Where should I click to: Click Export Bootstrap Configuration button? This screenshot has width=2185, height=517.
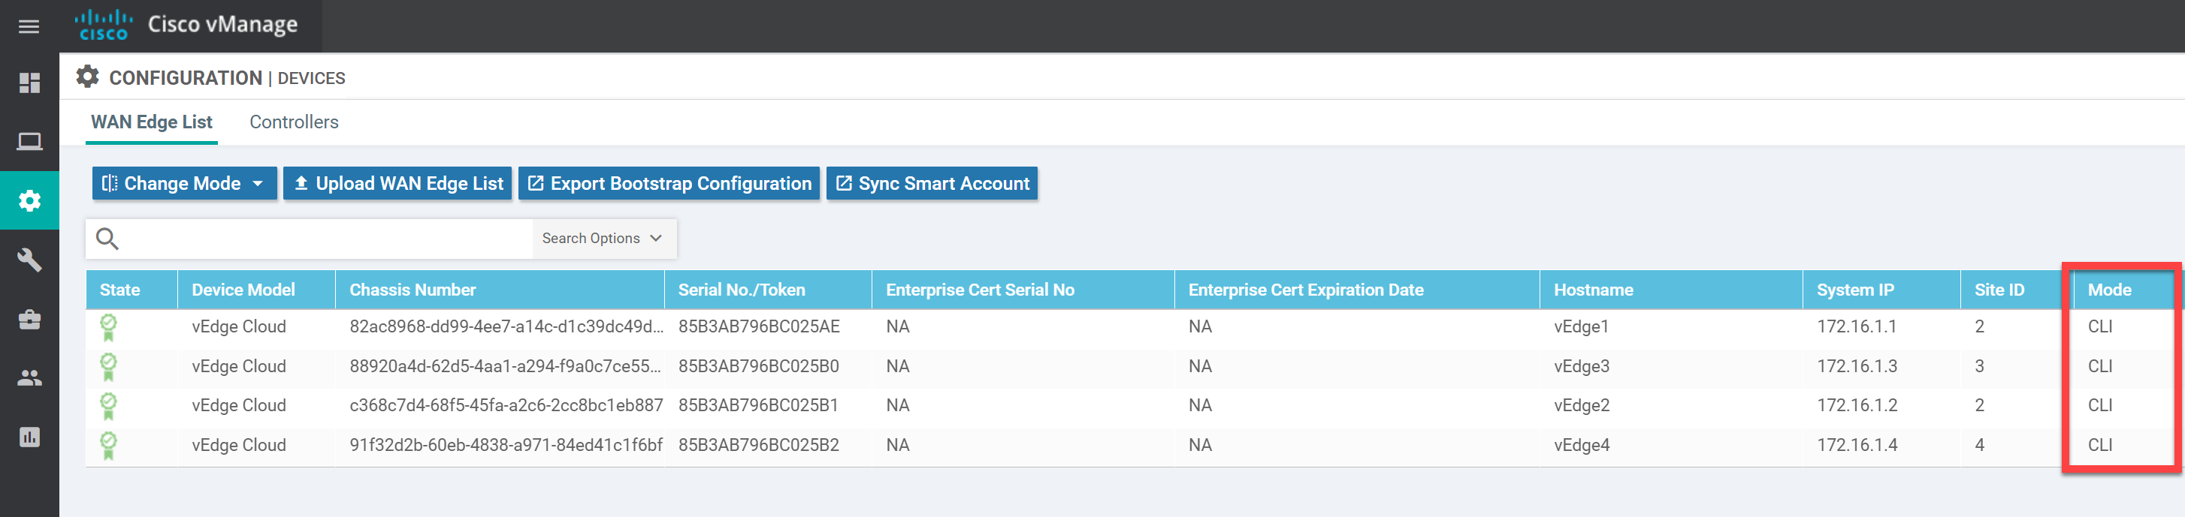tap(669, 183)
